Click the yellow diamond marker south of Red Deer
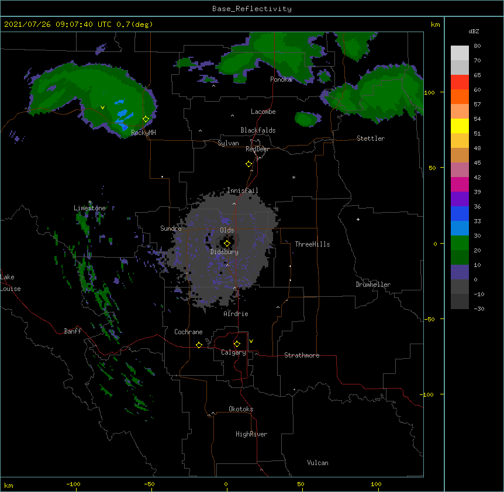Image resolution: width=504 pixels, height=492 pixels. [x=249, y=164]
